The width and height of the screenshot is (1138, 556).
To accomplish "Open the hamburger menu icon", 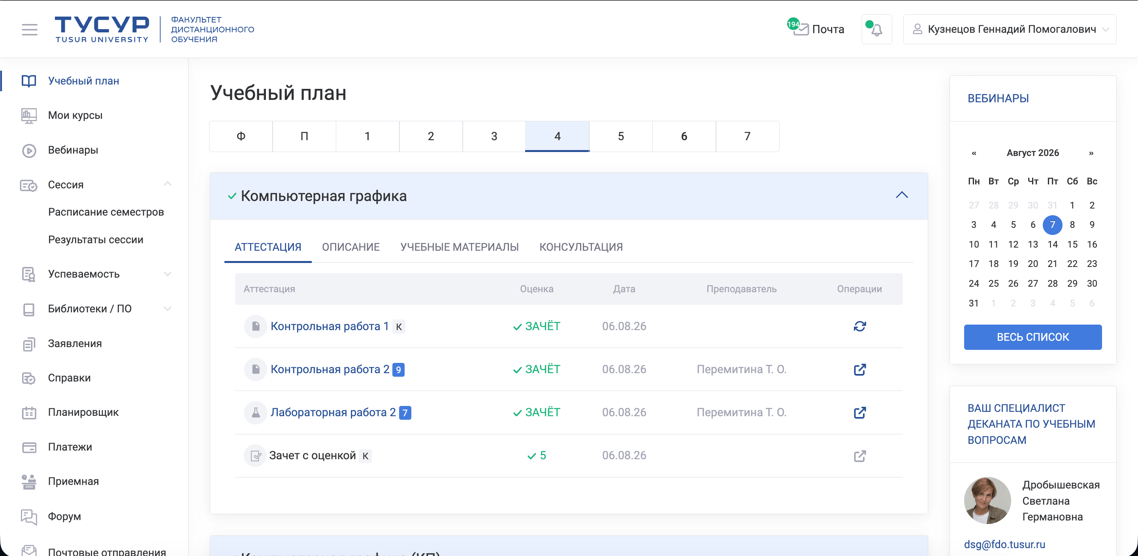I will pos(30,29).
